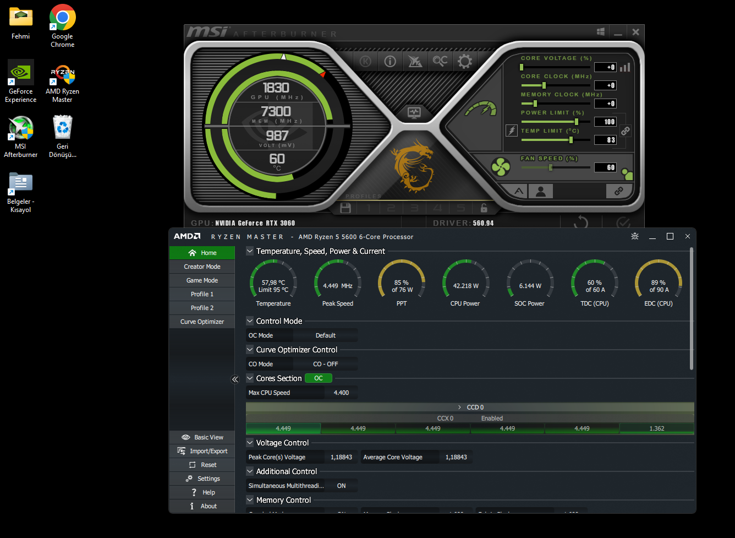
Task: Open the Afterburner hardware monitor icon
Action: (414, 113)
